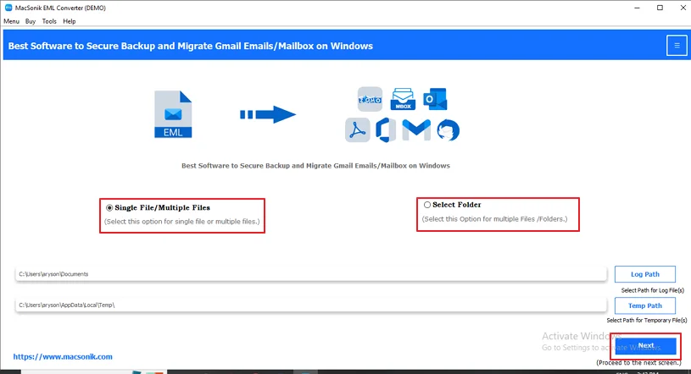Open the Help menu
Viewport: 691px width, 374px height.
pyautogui.click(x=70, y=21)
